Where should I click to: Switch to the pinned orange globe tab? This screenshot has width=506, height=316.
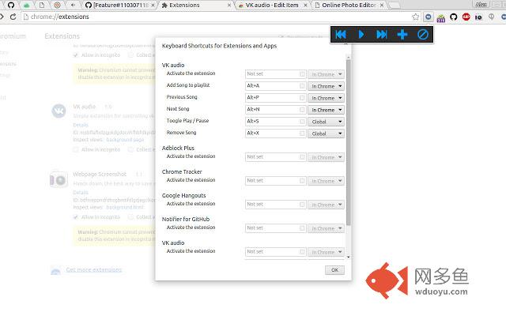click(58, 5)
